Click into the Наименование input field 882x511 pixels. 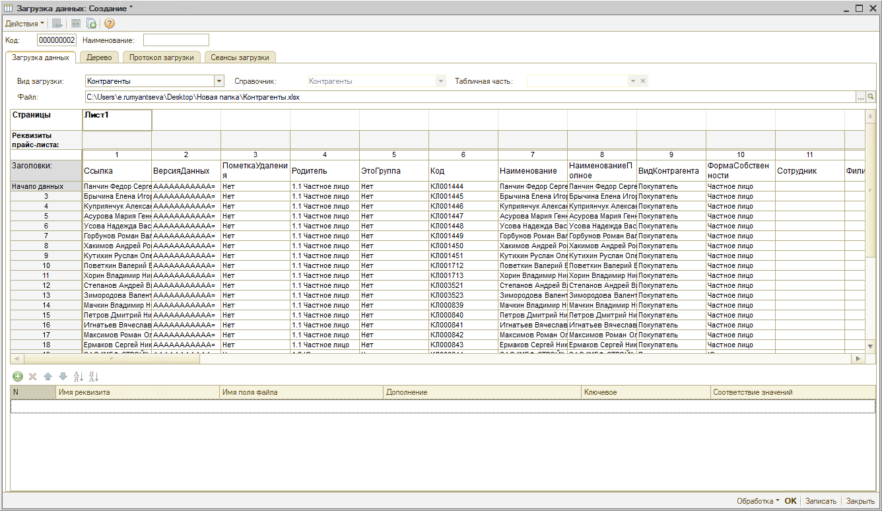point(176,40)
